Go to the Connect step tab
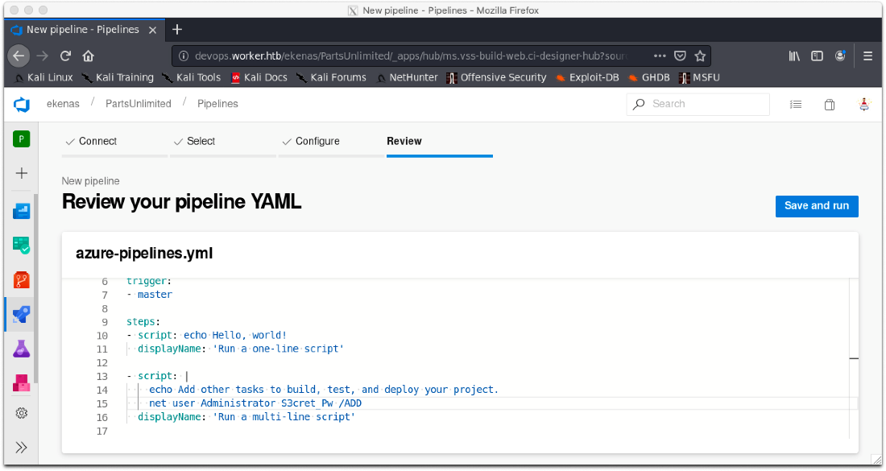Image resolution: width=886 pixels, height=471 pixels. 114,141
